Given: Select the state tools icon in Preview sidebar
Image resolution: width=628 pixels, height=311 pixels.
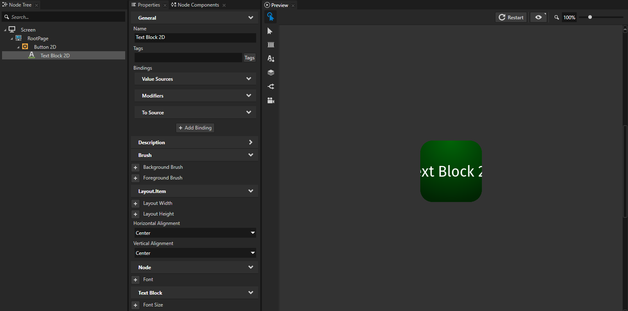Looking at the screenshot, I should pos(270,86).
